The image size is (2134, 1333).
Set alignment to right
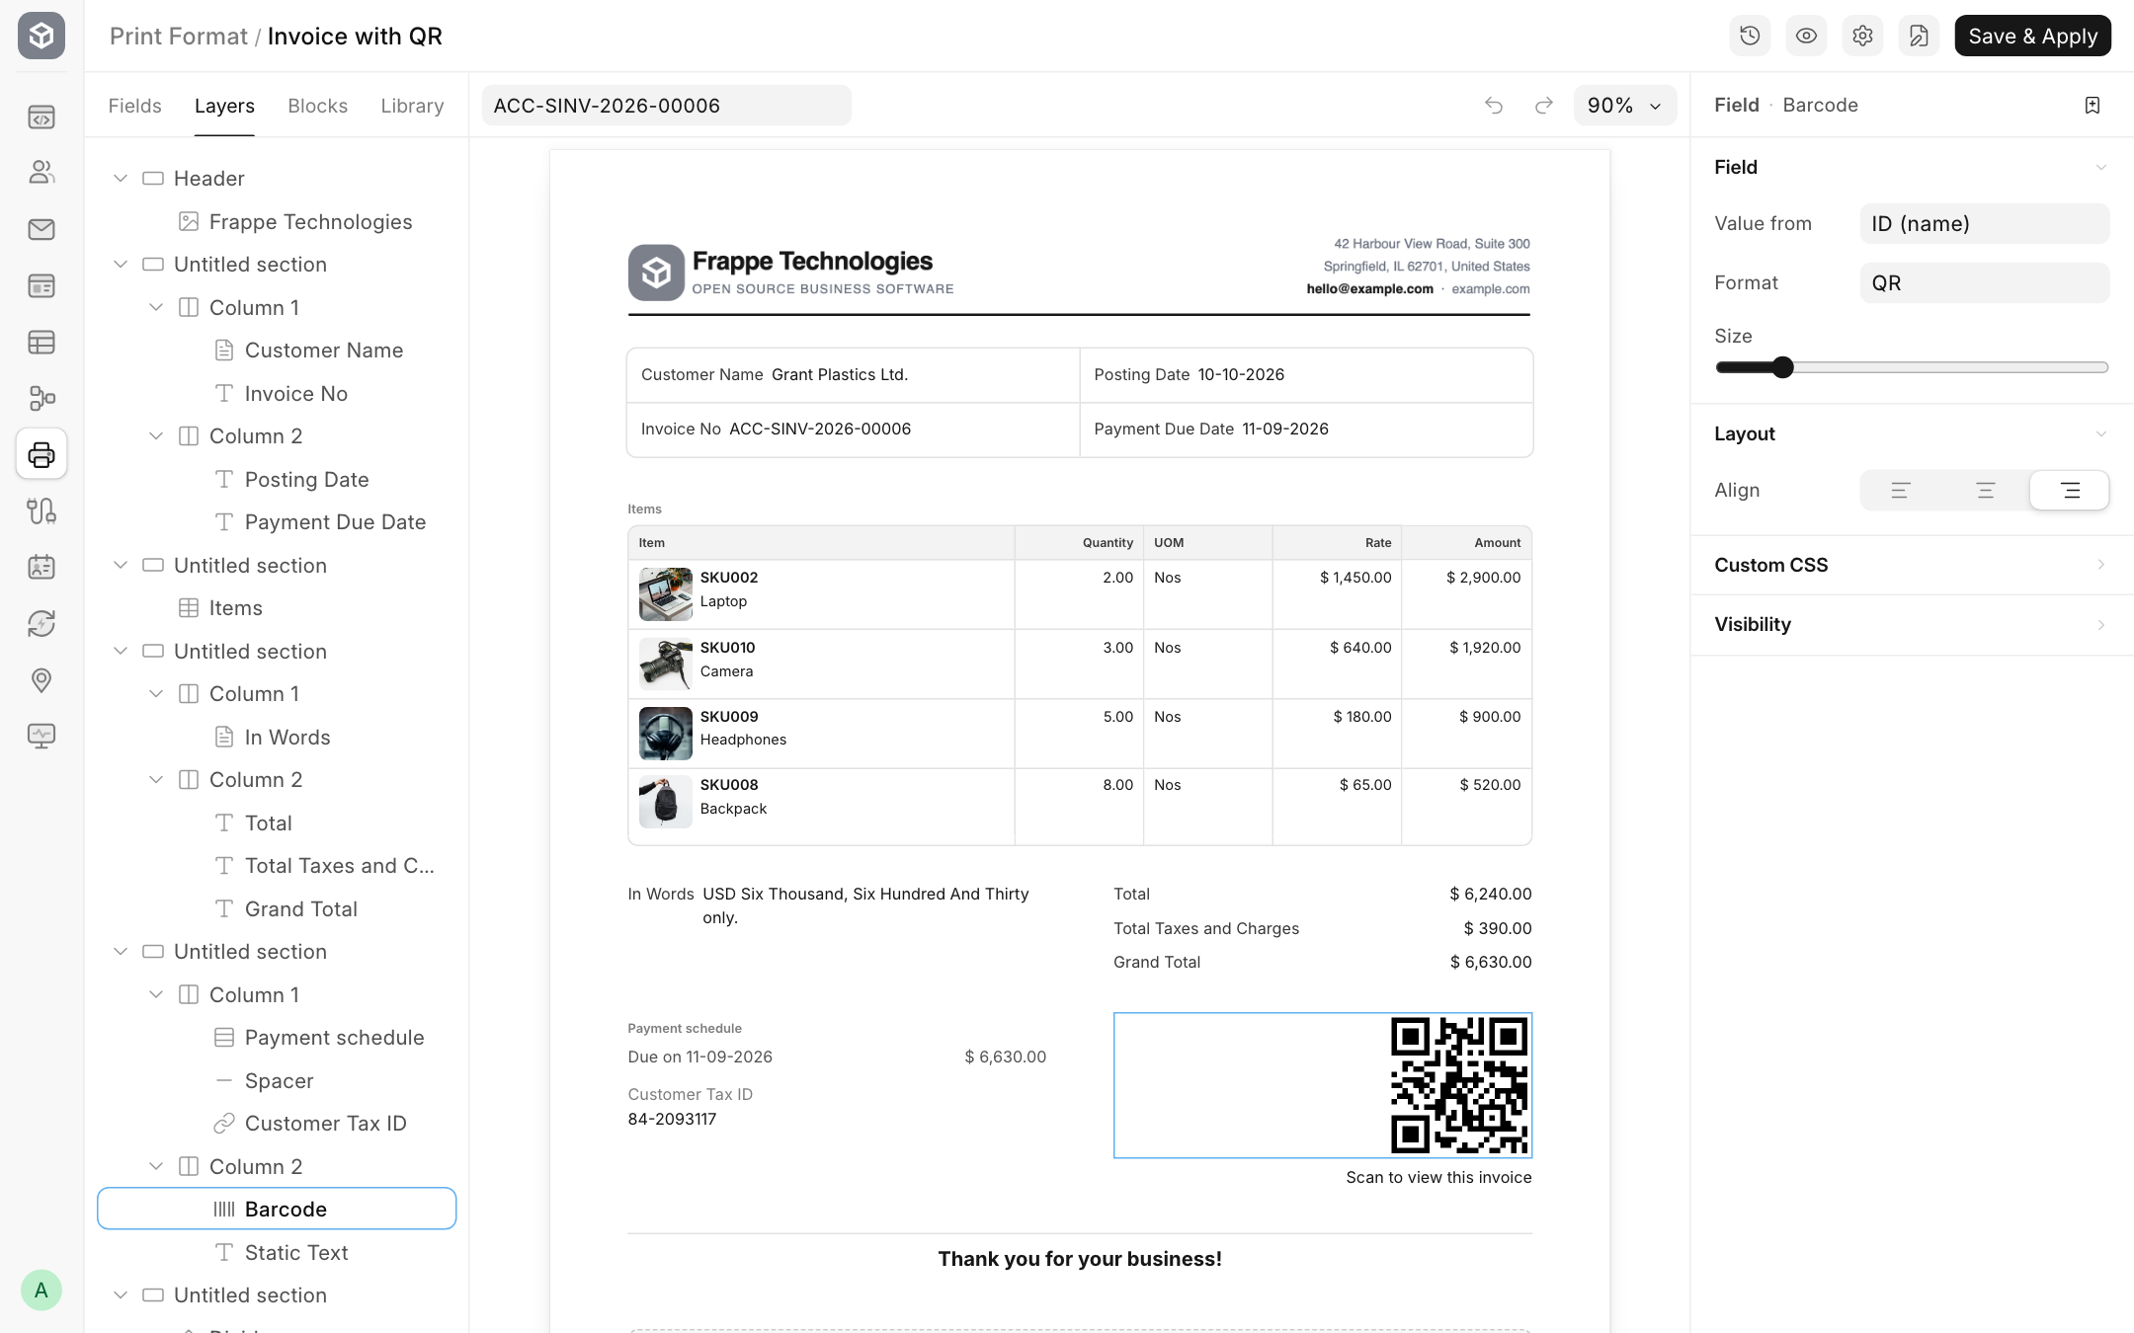click(2070, 491)
